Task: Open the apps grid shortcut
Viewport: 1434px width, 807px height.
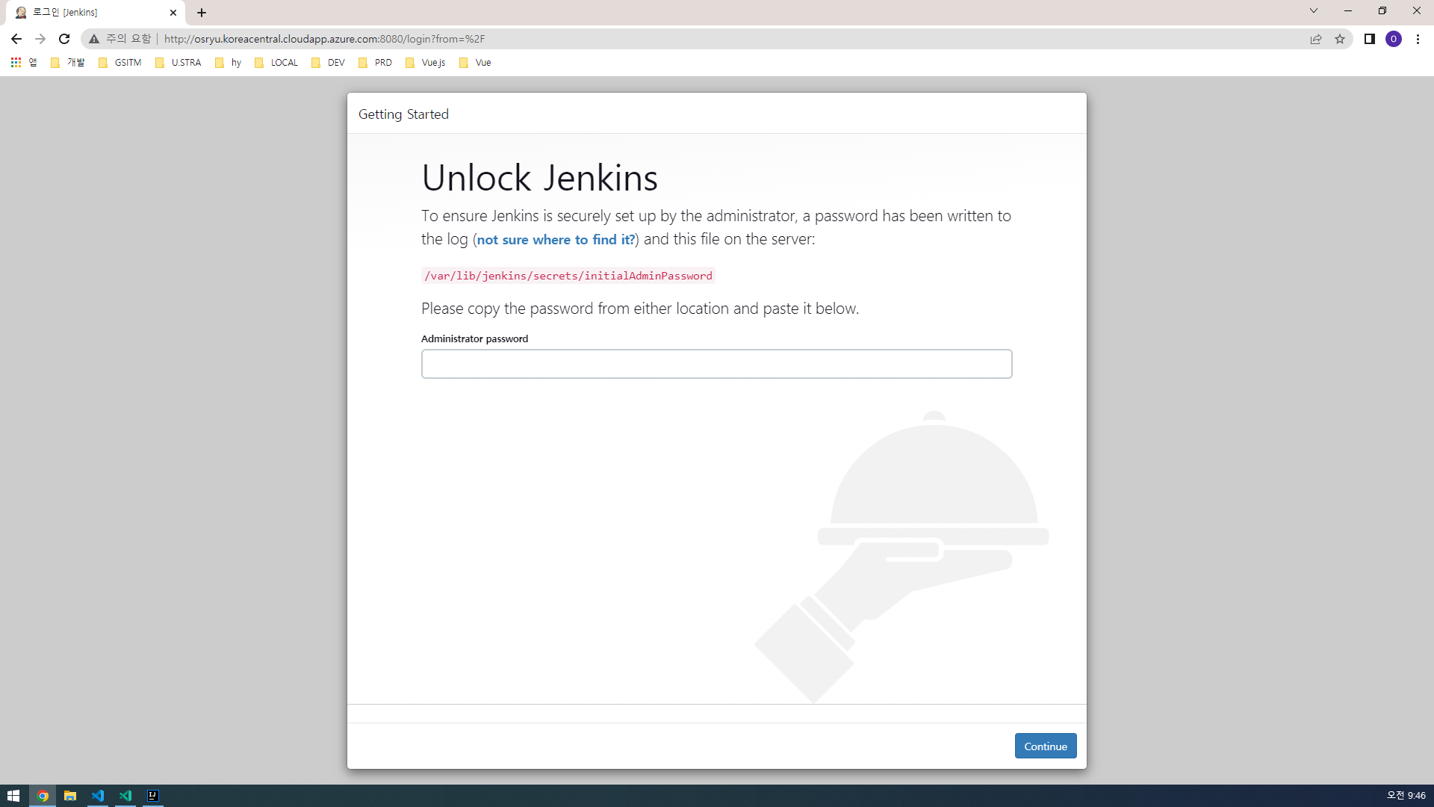Action: point(16,63)
